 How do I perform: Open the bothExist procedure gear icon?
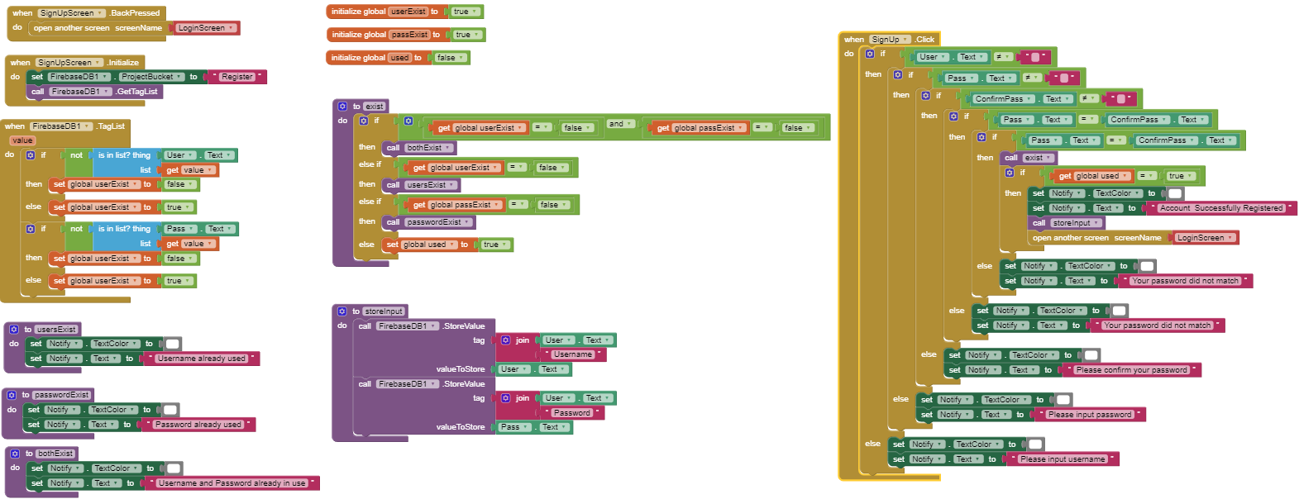click(x=15, y=454)
